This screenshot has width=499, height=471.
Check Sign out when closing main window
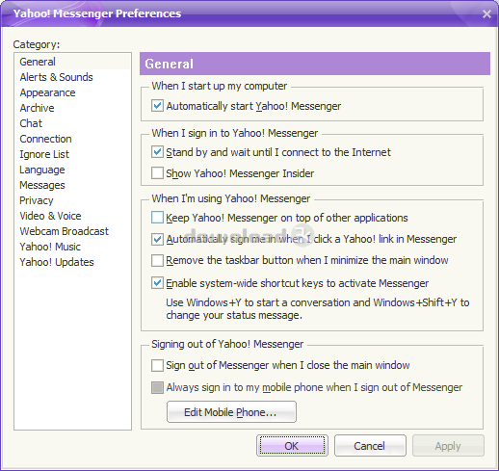pos(157,365)
